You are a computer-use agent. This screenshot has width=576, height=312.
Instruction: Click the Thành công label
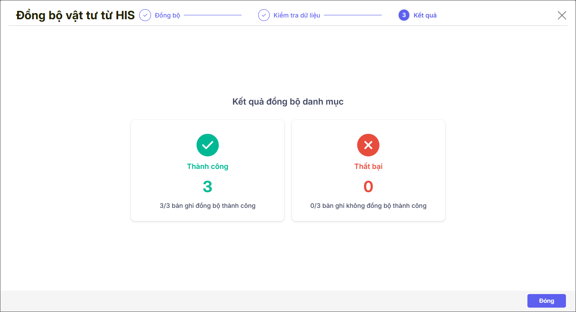[207, 166]
